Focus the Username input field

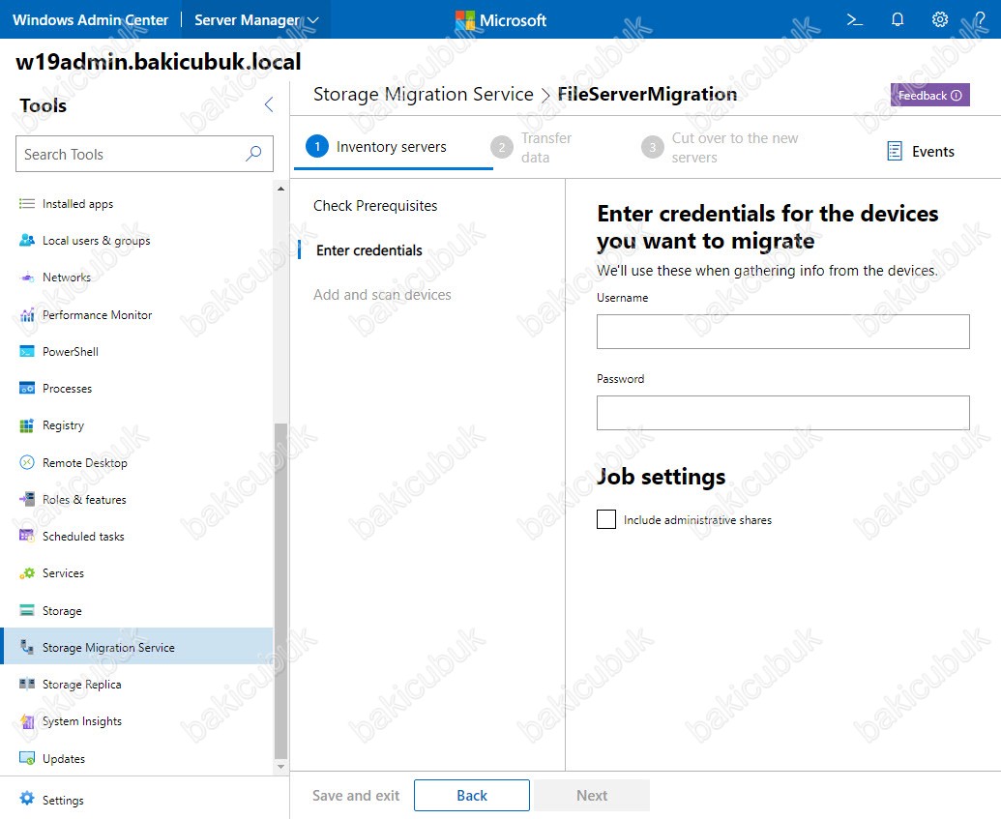[782, 332]
